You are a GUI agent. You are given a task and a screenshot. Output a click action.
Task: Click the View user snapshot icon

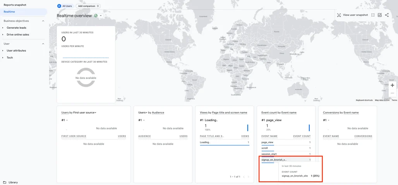(x=339, y=15)
